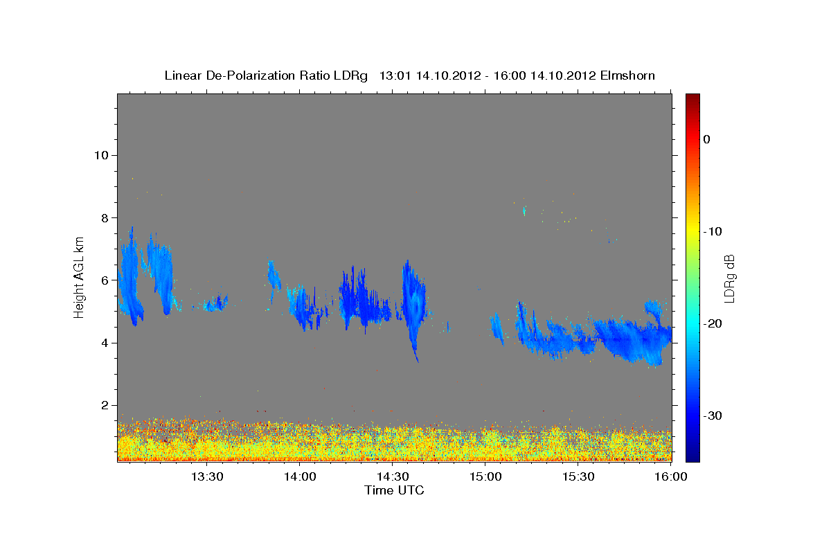Click the height tick label 2
Image resolution: width=831 pixels, height=554 pixels.
click(x=103, y=405)
